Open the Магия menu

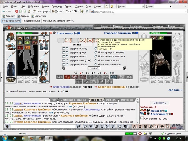click(x=45, y=7)
